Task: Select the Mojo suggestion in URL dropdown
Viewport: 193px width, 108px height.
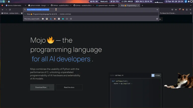Action: click(x=91, y=14)
